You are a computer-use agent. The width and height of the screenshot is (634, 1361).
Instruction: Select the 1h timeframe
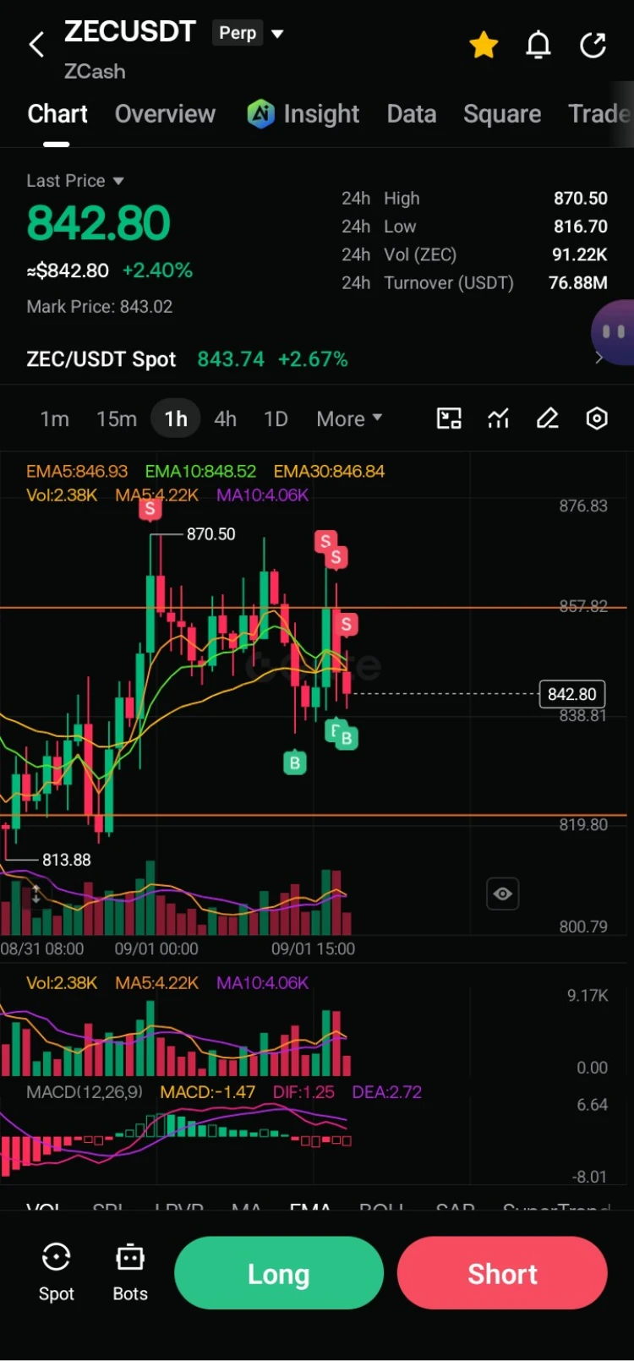coord(176,419)
